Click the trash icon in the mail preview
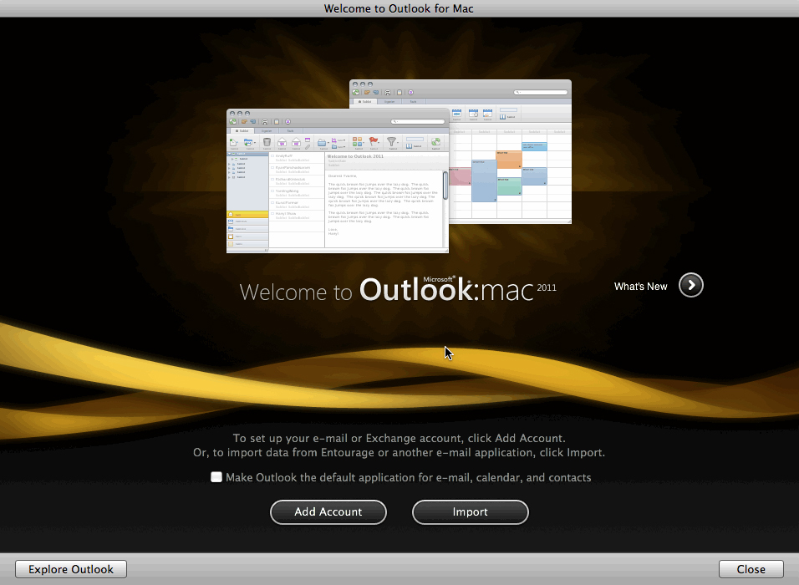 [x=267, y=142]
